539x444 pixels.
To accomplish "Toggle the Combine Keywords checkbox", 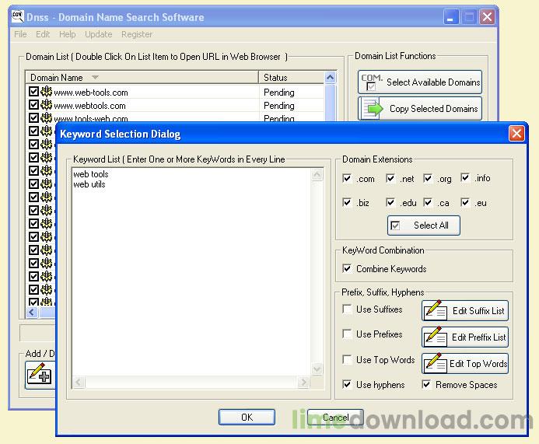I will tap(347, 269).
